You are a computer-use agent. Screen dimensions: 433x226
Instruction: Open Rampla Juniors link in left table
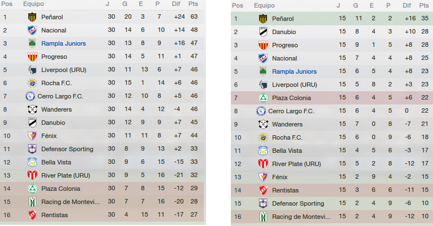click(x=63, y=43)
